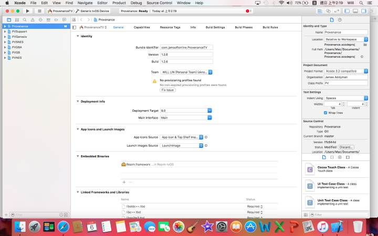
Task: Select Cocoa Touch Class template
Action: 335,169
